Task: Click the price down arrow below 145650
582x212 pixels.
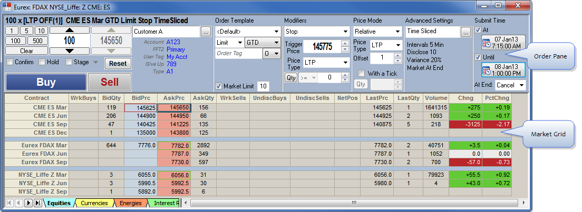Action: 111,51
